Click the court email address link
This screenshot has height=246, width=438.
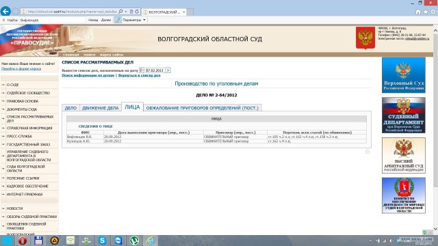point(417,38)
